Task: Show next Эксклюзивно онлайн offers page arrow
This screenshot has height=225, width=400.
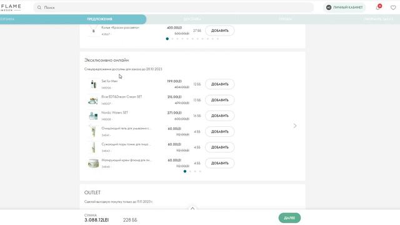Action: (x=295, y=126)
